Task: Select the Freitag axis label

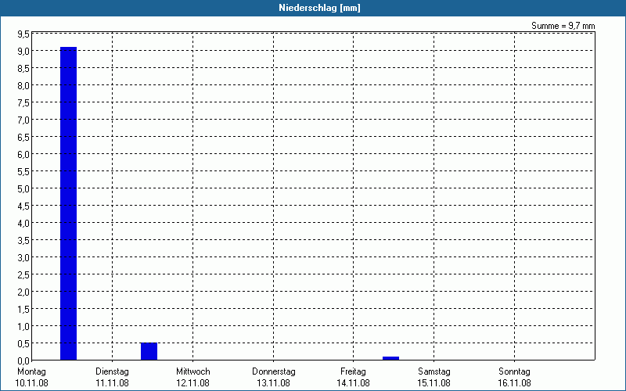Action: pos(353,371)
